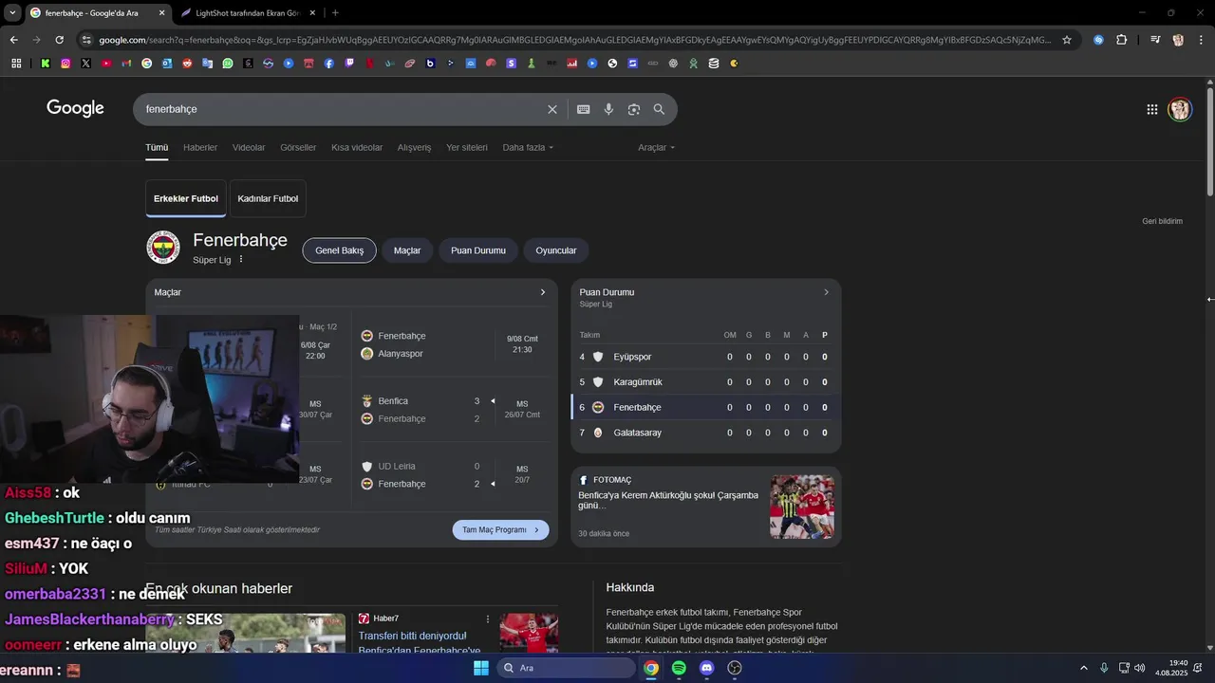Open the Google apps grid

point(1152,109)
